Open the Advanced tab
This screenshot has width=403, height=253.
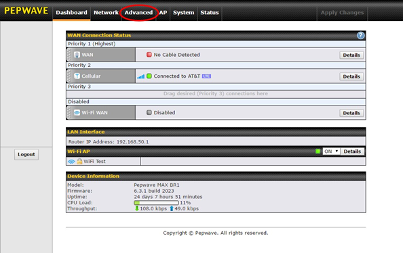[x=138, y=13]
